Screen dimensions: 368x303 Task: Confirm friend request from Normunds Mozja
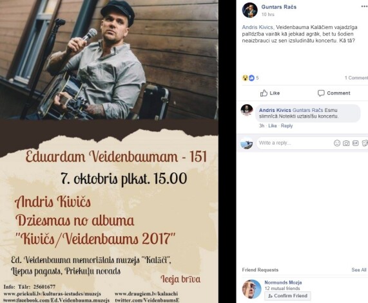pos(287,296)
